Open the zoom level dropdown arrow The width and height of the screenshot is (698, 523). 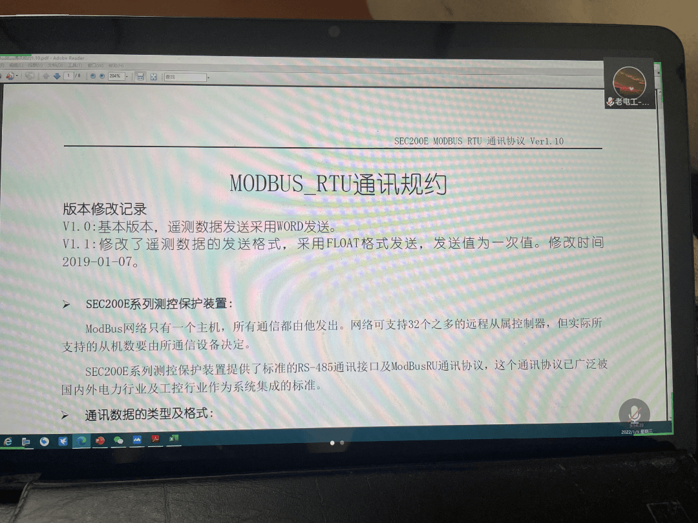[127, 76]
